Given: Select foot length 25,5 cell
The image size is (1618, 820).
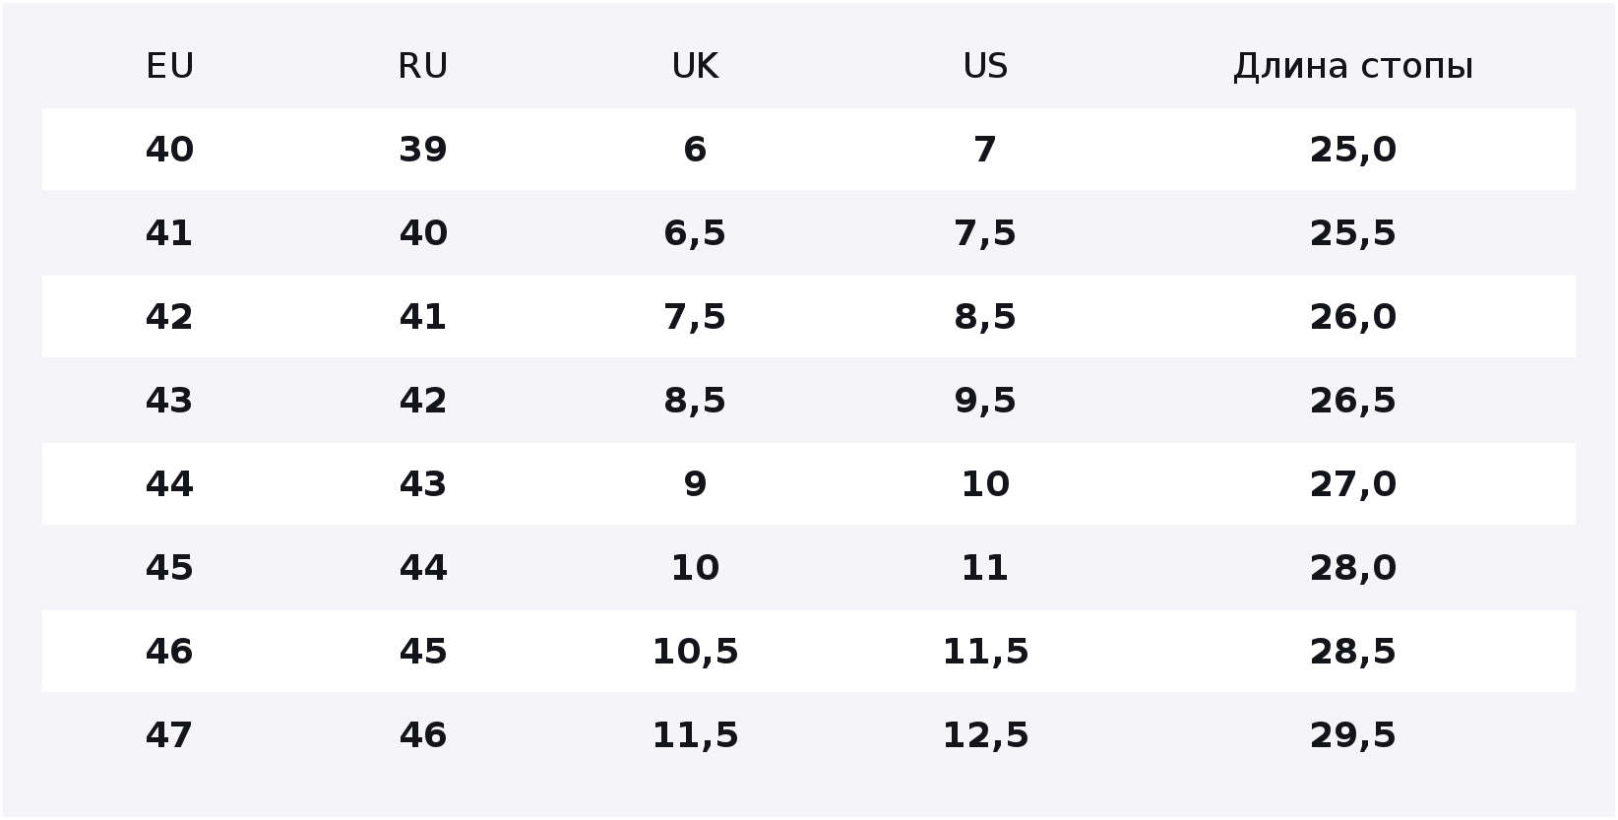Looking at the screenshot, I should pyautogui.click(x=1353, y=233).
